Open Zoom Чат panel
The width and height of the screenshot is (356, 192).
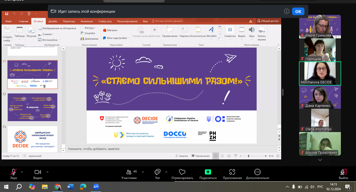click(x=157, y=174)
